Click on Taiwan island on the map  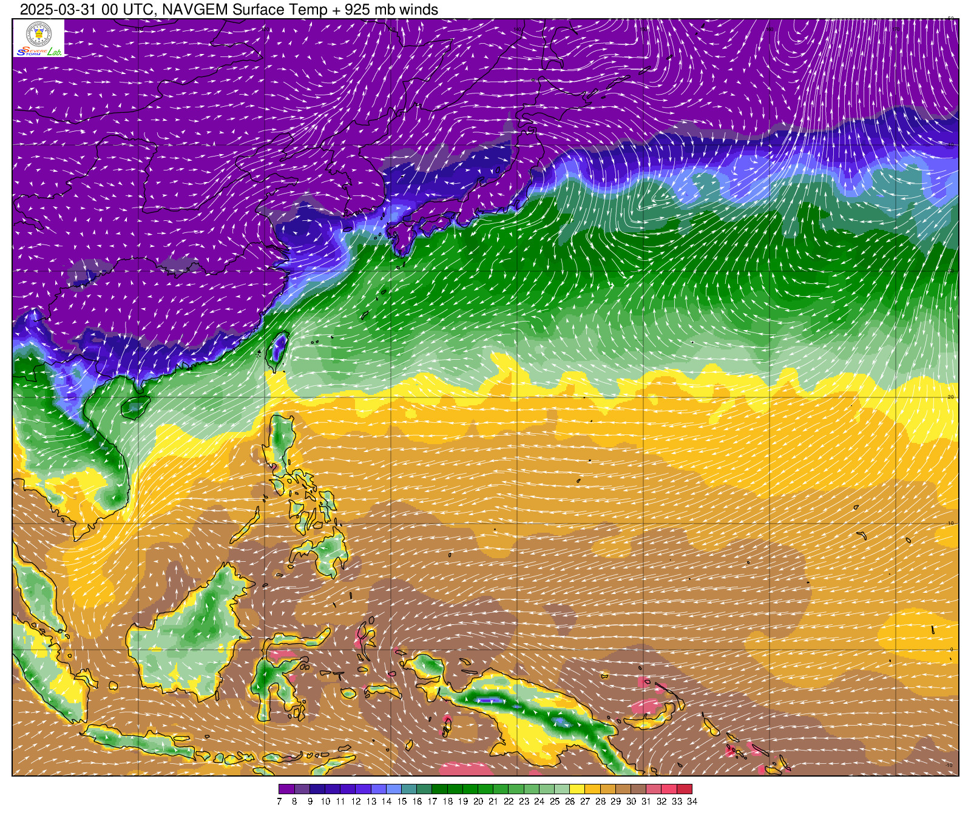pyautogui.click(x=277, y=351)
